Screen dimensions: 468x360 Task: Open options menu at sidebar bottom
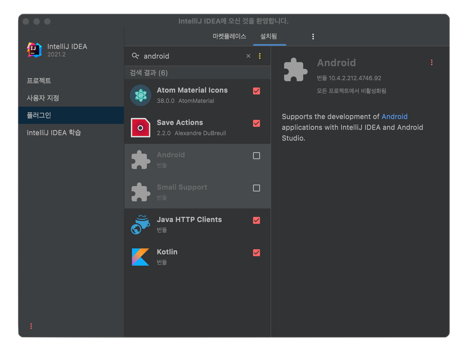pyautogui.click(x=31, y=326)
